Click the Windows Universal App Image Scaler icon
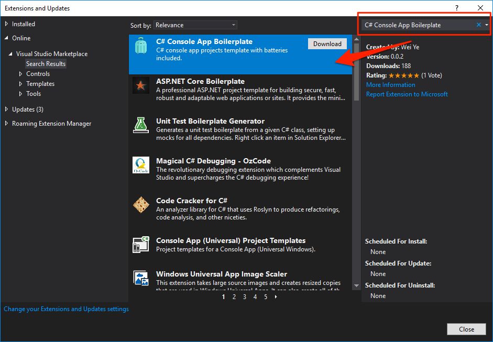493x342 pixels. click(140, 278)
